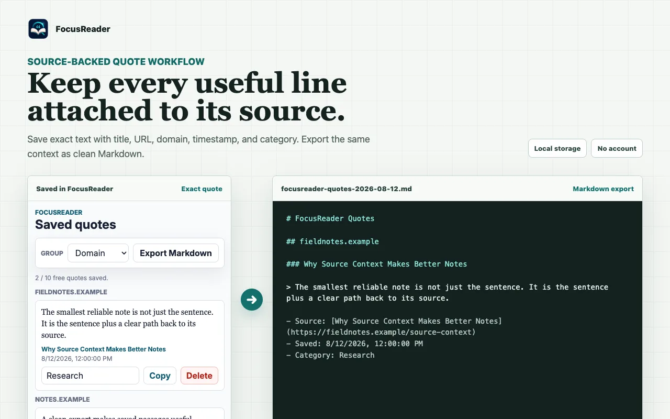670x419 pixels.
Task: Click the FIELDNOTES.EXAMPLE group label
Action: point(71,292)
